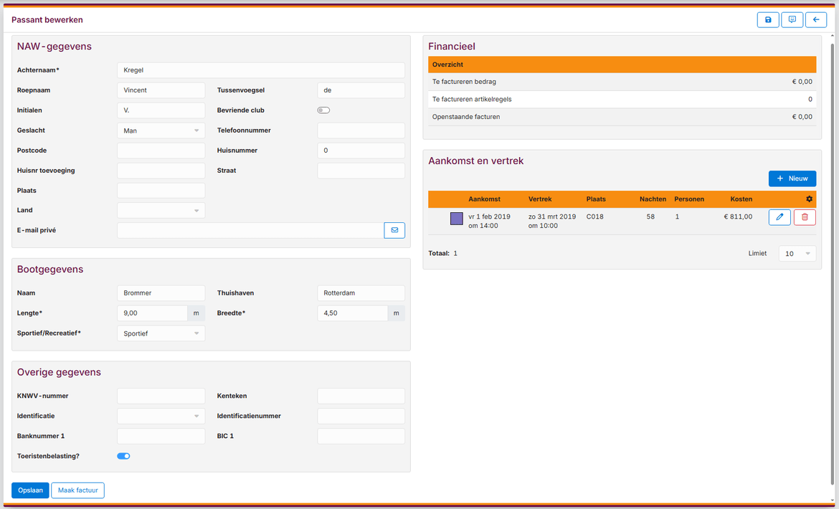Open table settings gear icon
Viewport: 839px width, 509px height.
[810, 199]
